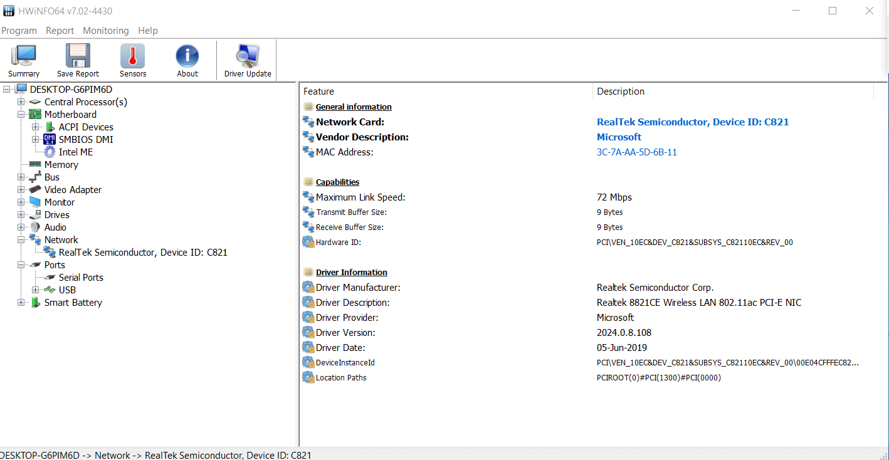Select the Receive Buffer Size row
The height and width of the screenshot is (460, 889).
[x=587, y=227]
